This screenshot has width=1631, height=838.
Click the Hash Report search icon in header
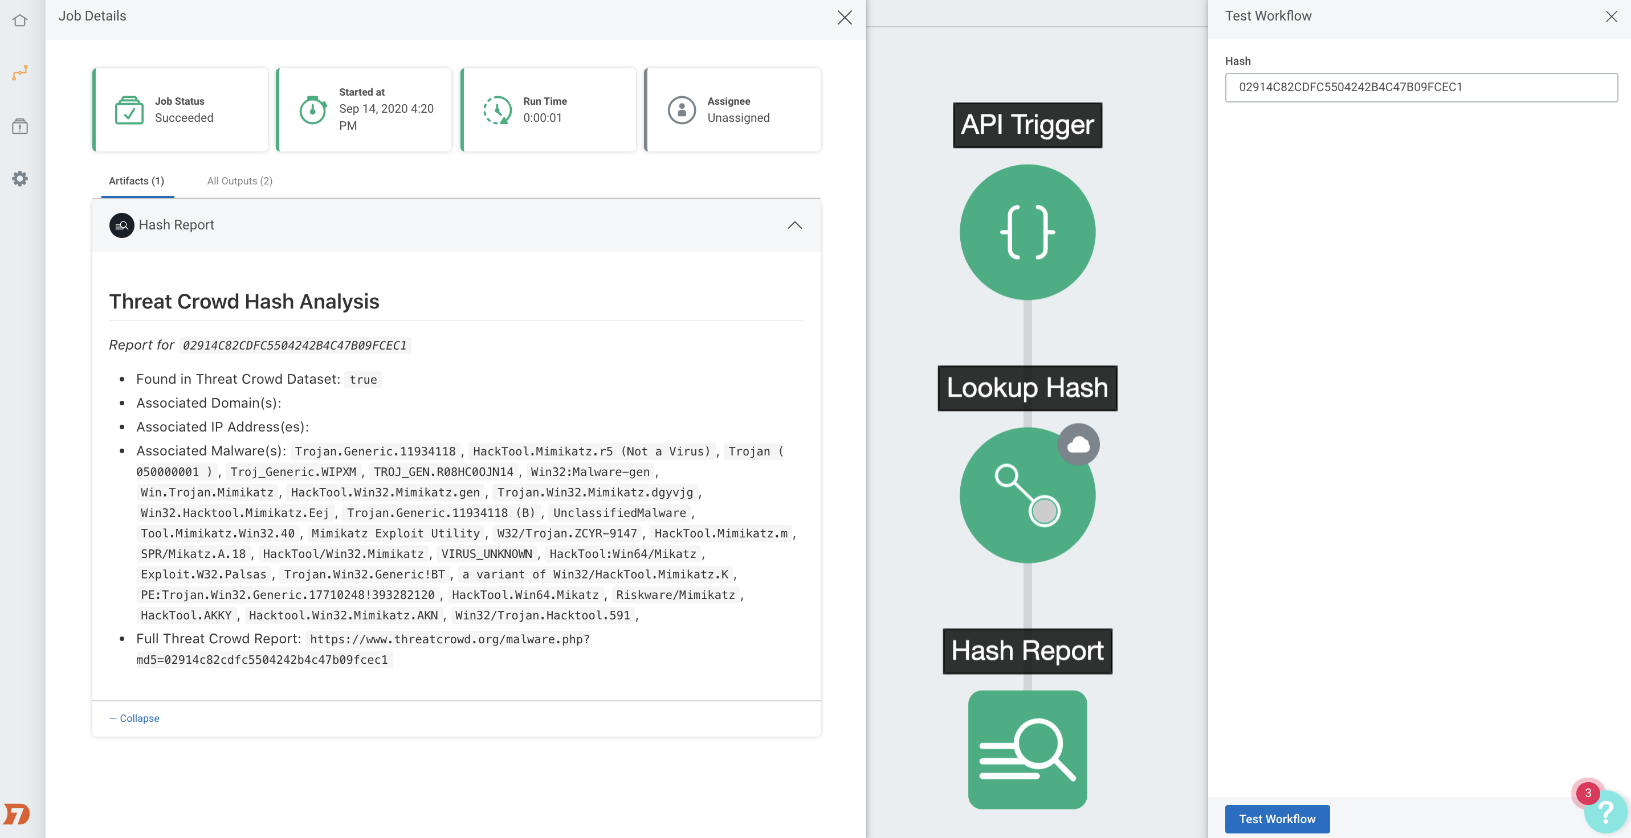[x=121, y=225]
